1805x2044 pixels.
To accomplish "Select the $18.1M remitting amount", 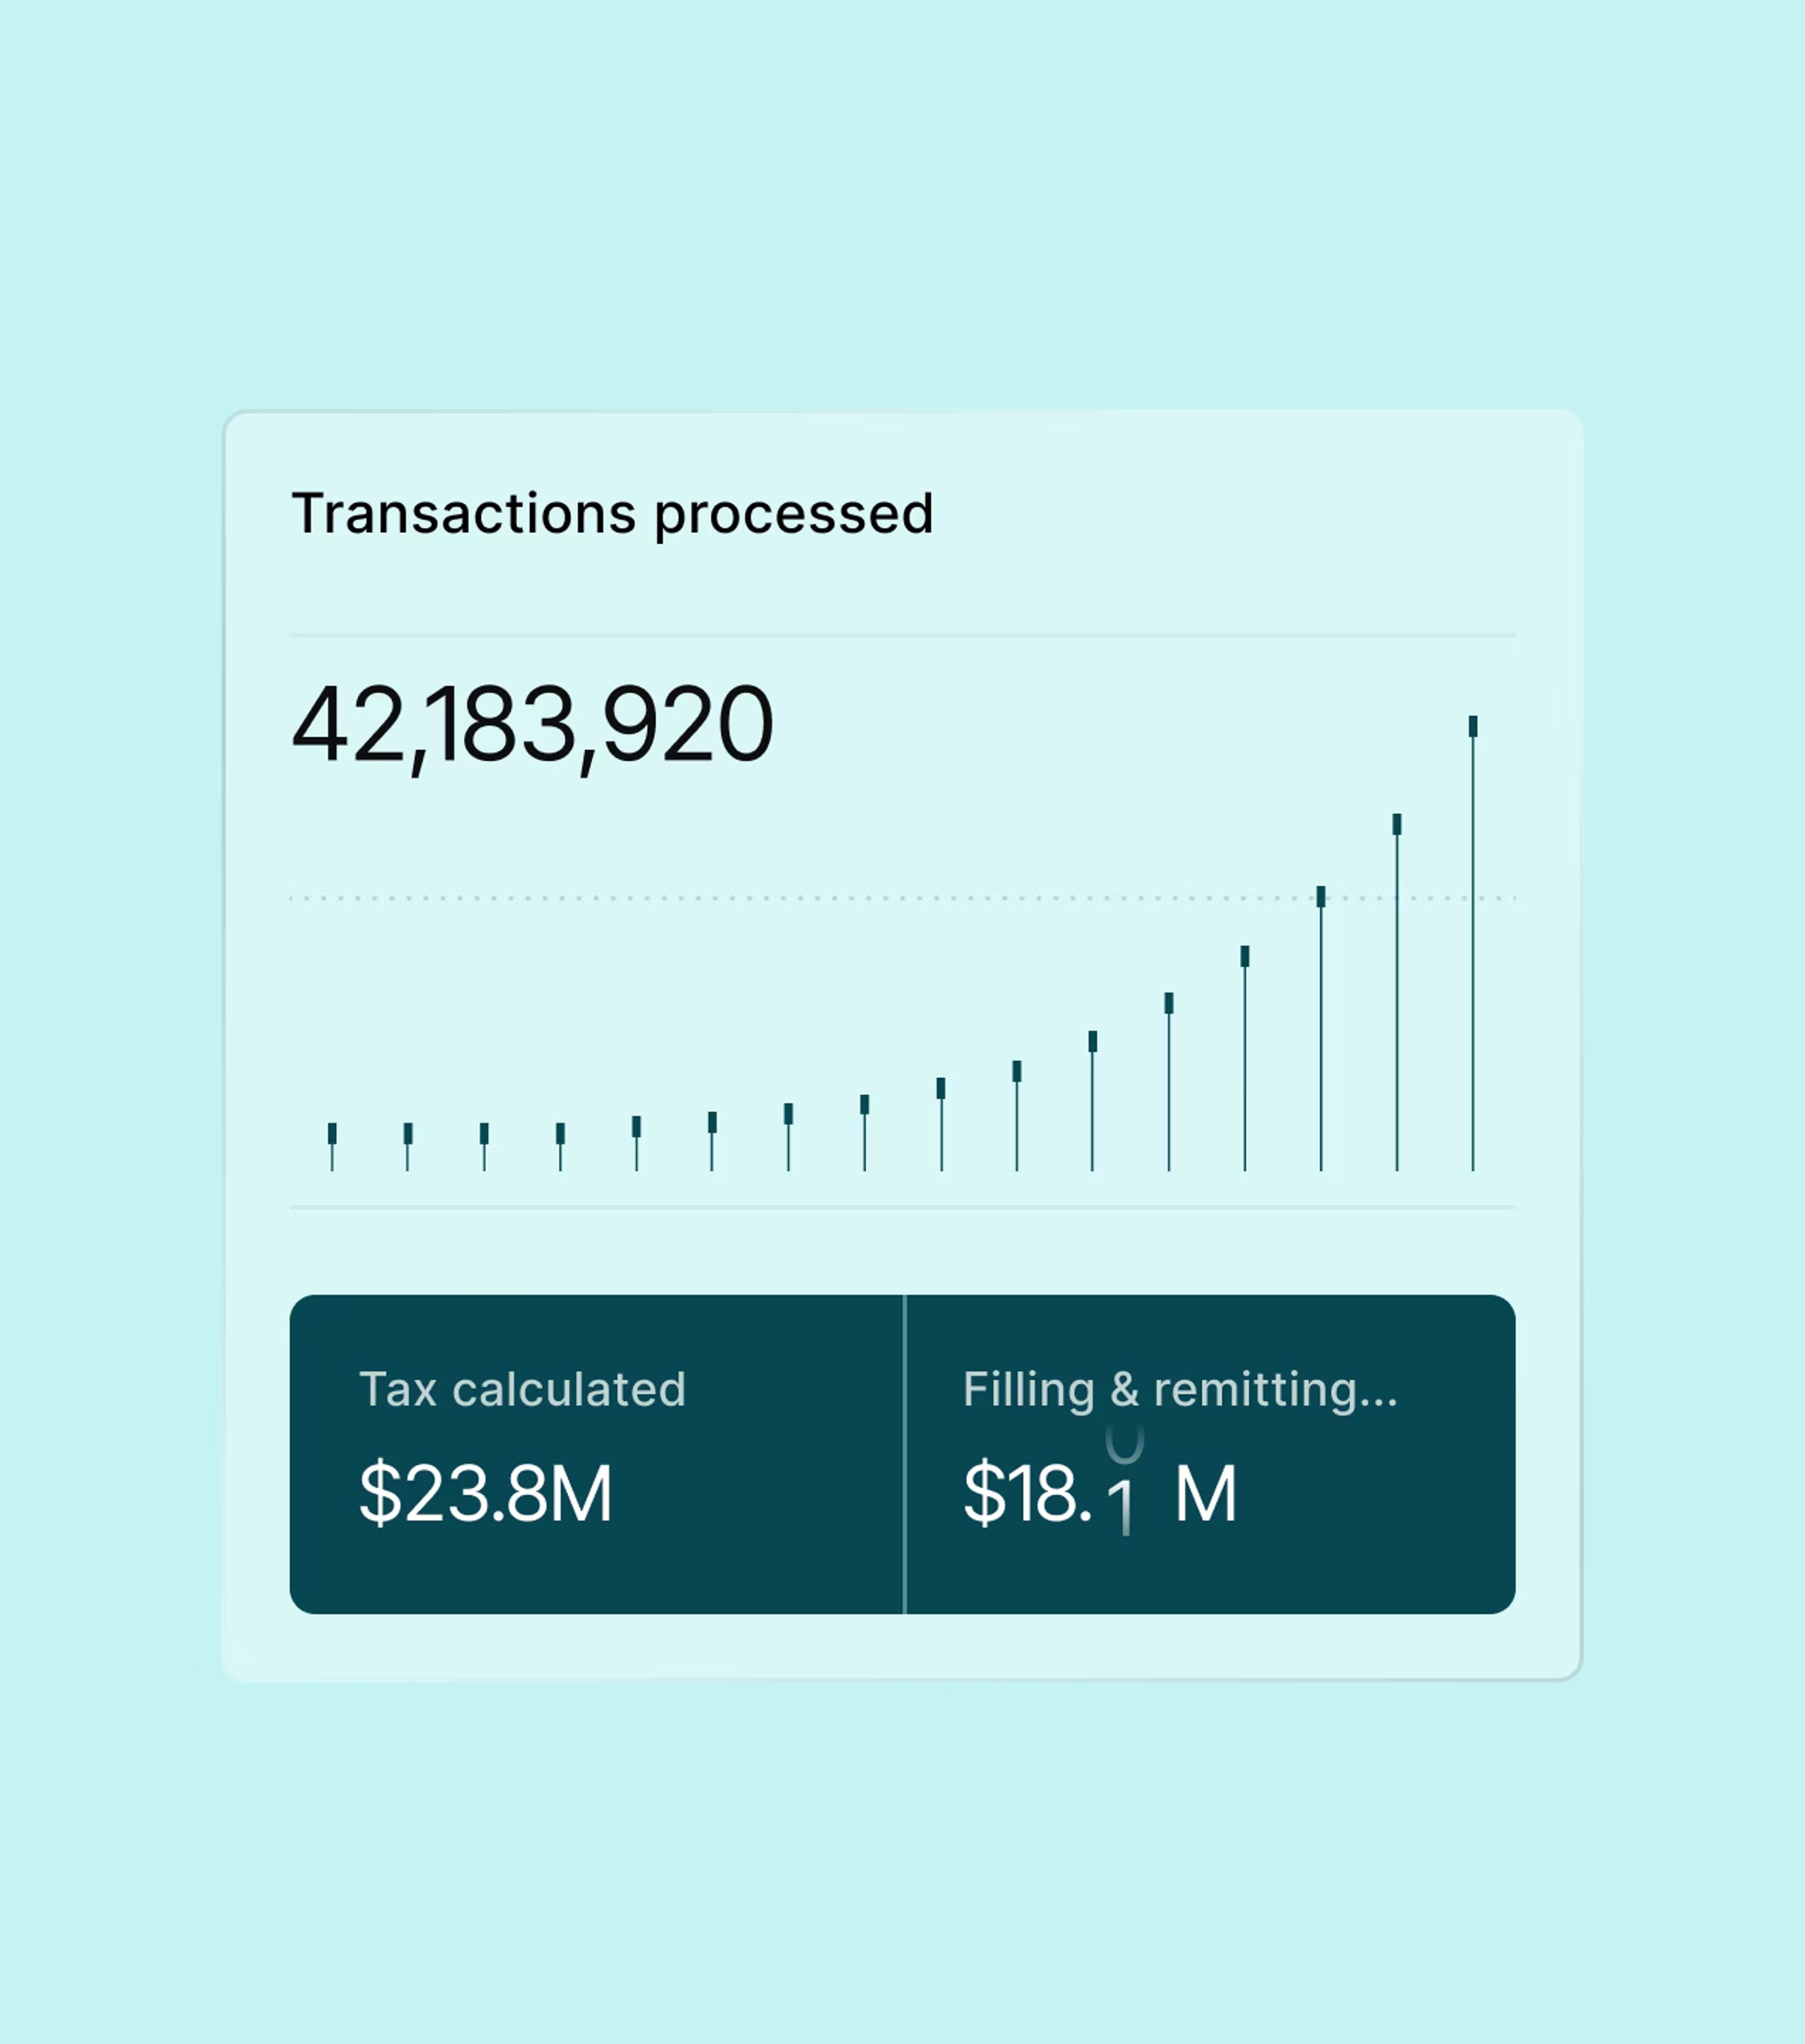I will [1100, 1493].
